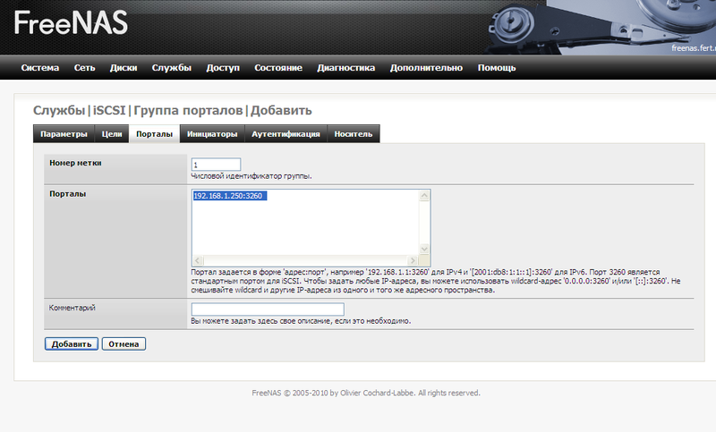
Task: Click the Комментарий input field
Action: (268, 309)
